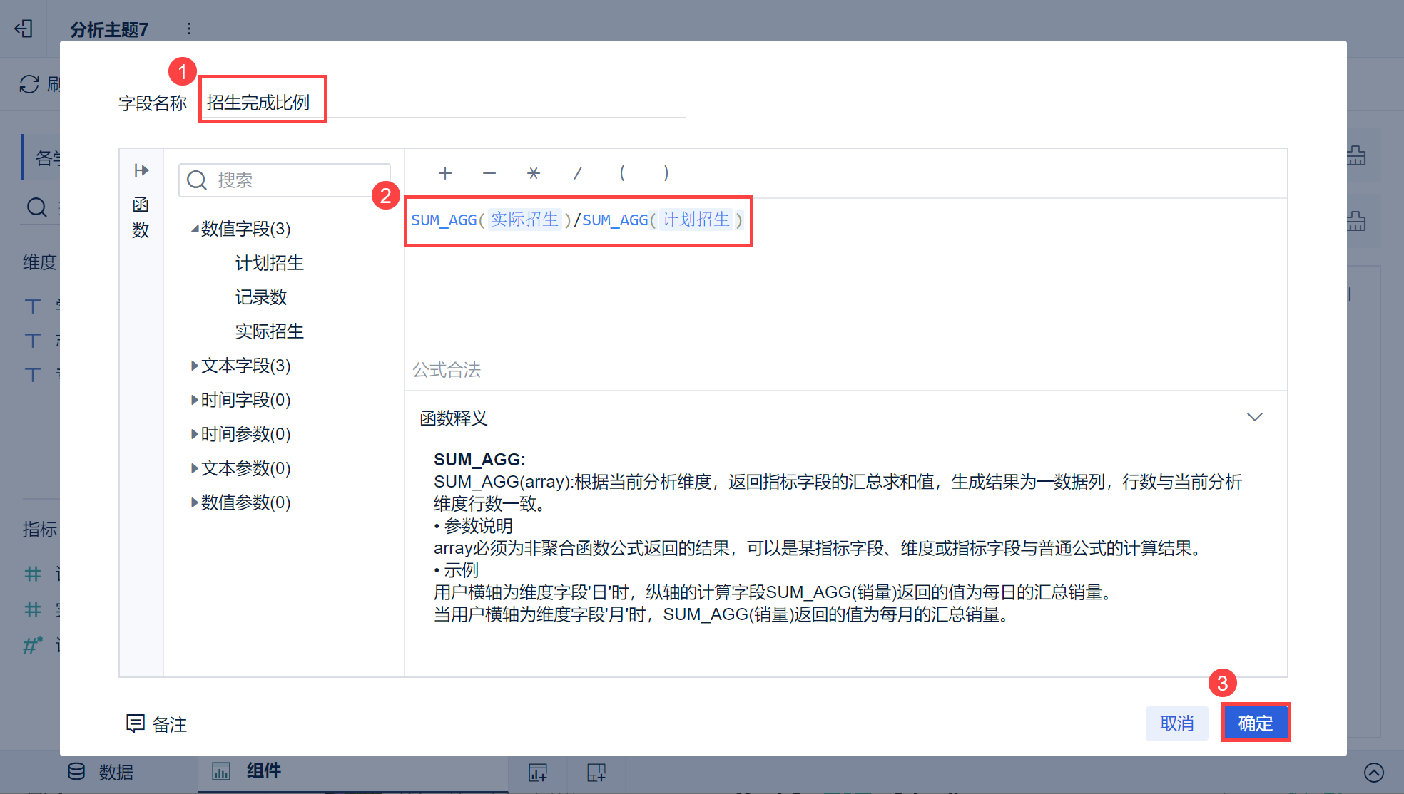The image size is (1404, 794).
Task: Click the minus operator icon
Action: (x=489, y=173)
